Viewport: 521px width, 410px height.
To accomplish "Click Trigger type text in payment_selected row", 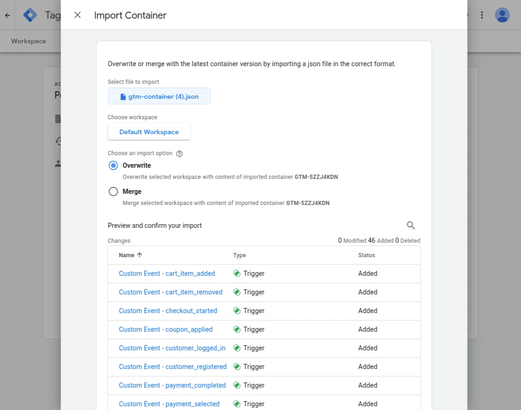I will [x=254, y=404].
